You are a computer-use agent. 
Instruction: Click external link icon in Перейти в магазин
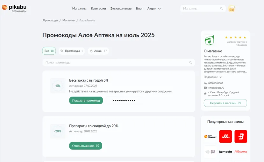[x=239, y=103]
